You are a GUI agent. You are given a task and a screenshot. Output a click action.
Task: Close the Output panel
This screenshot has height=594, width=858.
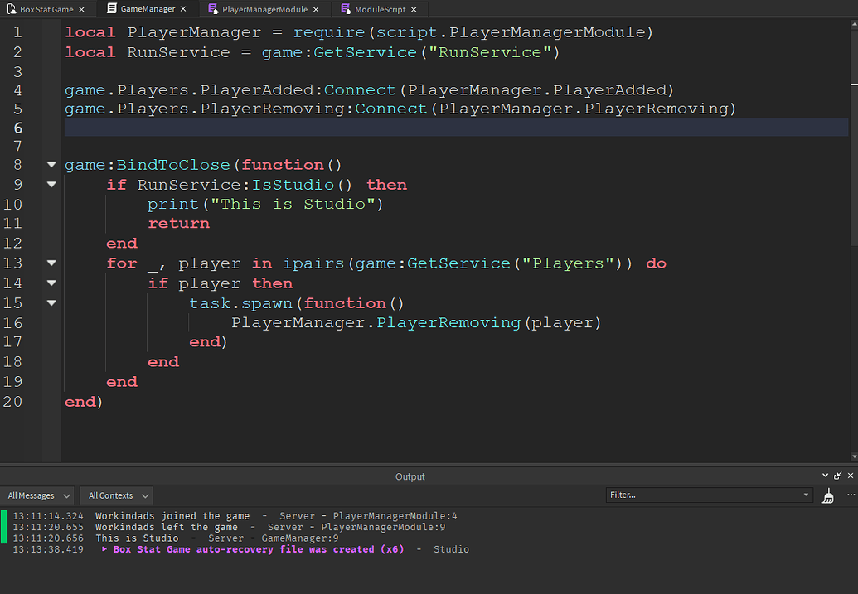point(851,476)
